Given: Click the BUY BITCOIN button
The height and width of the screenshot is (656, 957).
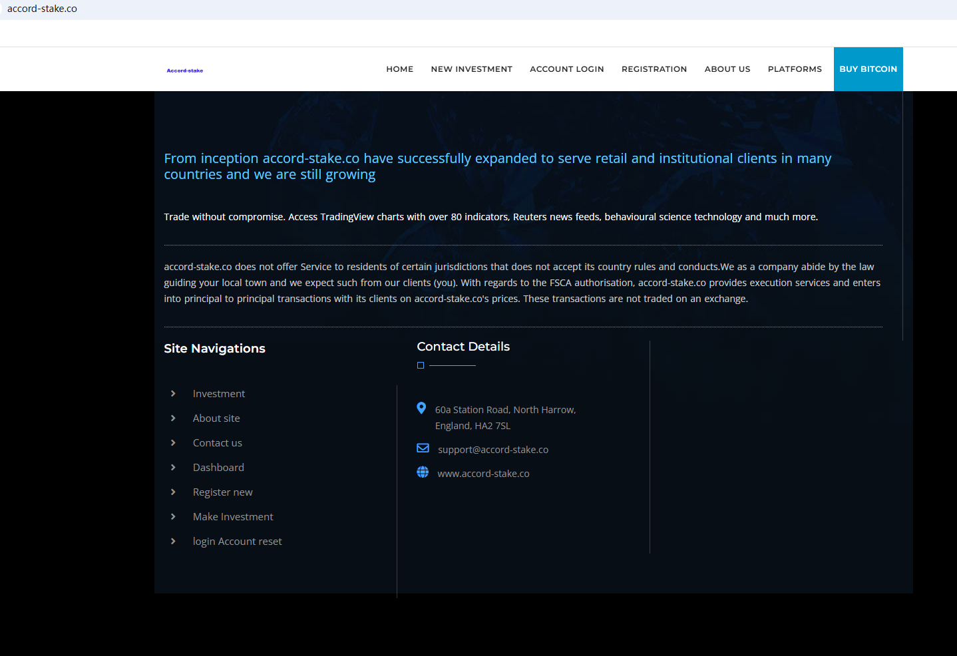Looking at the screenshot, I should click(868, 69).
